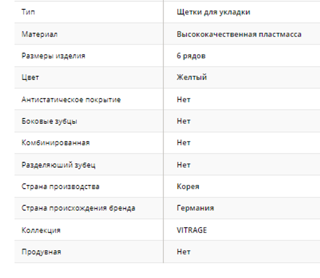Screen dimensions: 320x278
Task: Click the 'Антистатическое покрытие' label
Action: (71, 99)
